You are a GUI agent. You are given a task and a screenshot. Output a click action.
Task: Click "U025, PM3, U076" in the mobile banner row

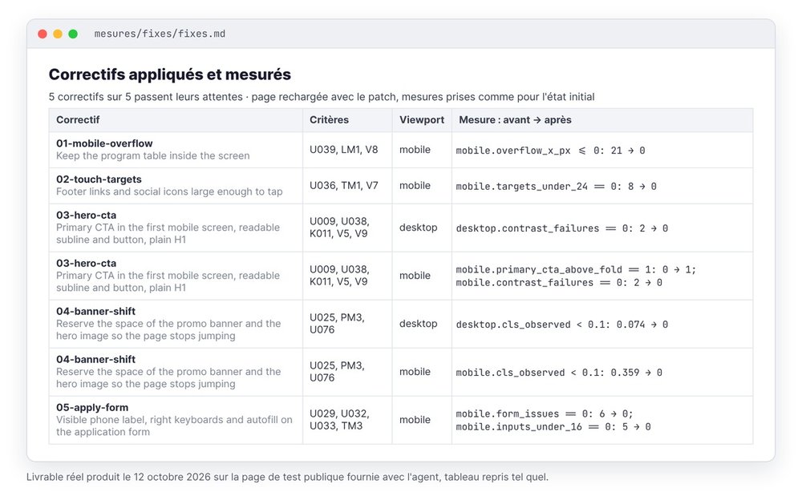tap(337, 371)
